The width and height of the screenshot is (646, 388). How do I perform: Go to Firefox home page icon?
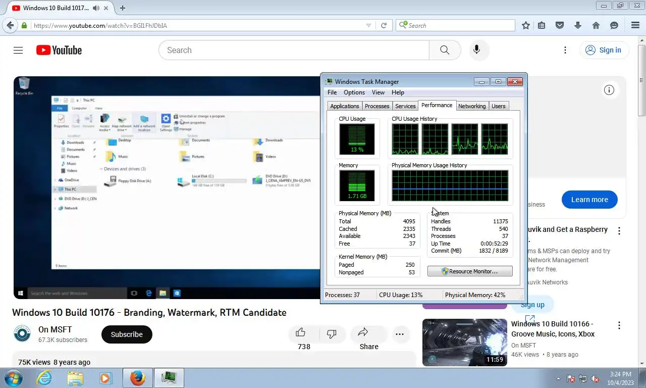click(x=596, y=25)
